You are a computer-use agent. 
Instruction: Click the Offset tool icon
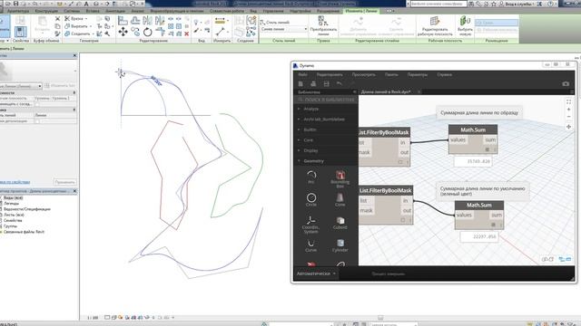[135, 21]
